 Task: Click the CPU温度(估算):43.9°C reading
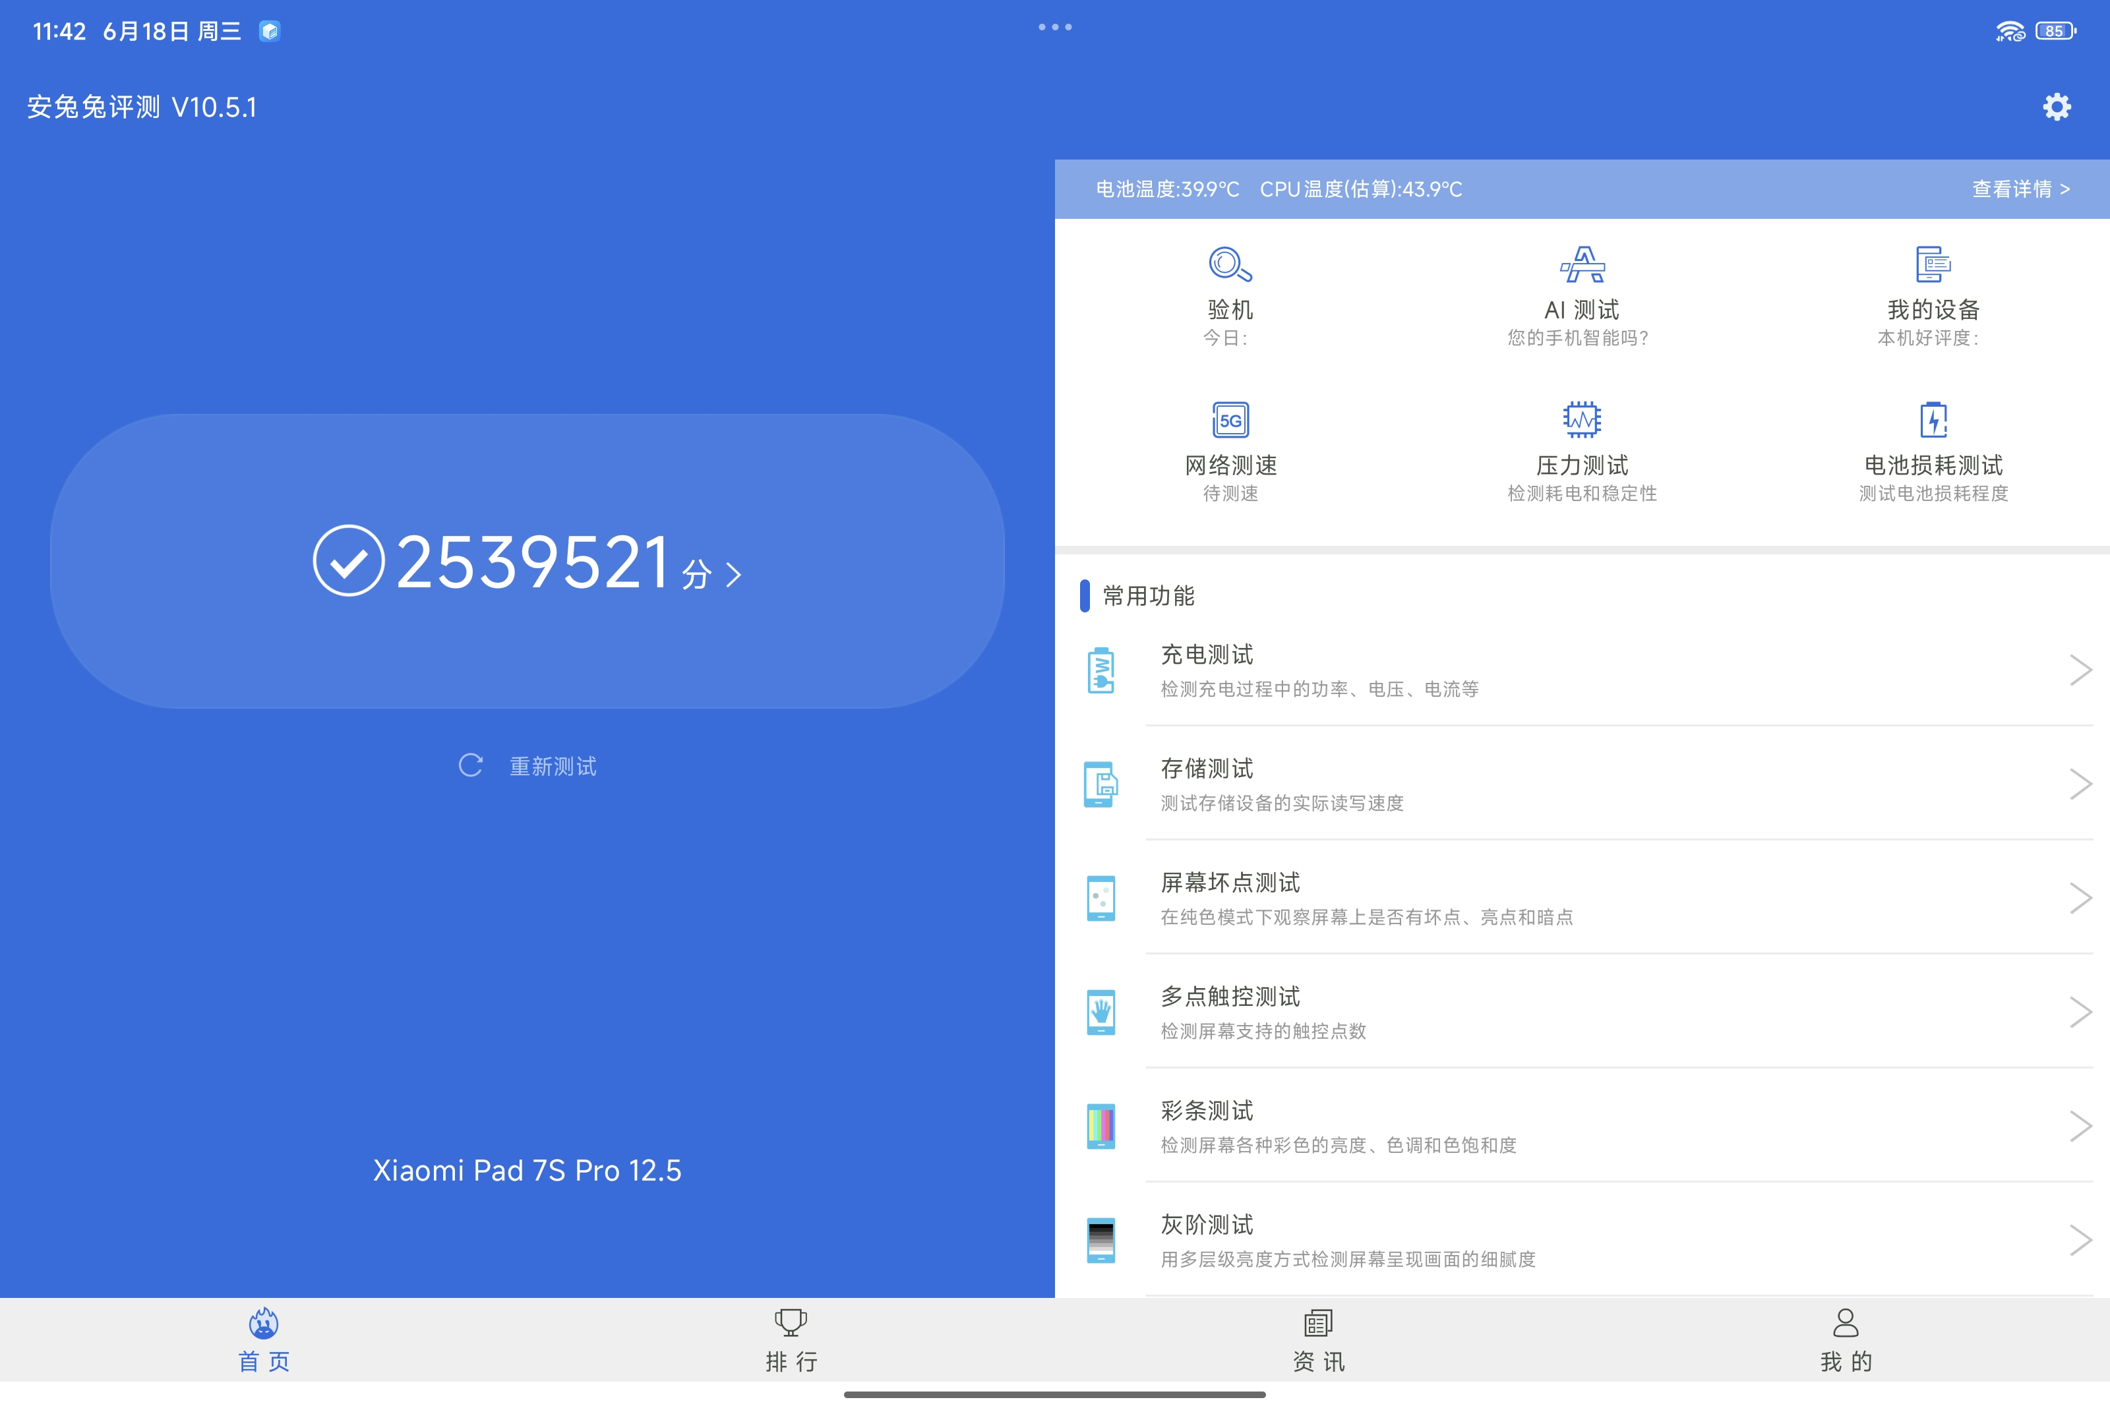[1361, 189]
